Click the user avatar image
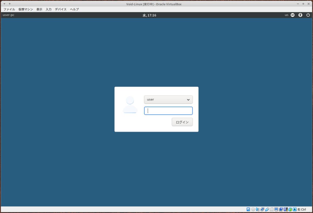 click(x=130, y=104)
